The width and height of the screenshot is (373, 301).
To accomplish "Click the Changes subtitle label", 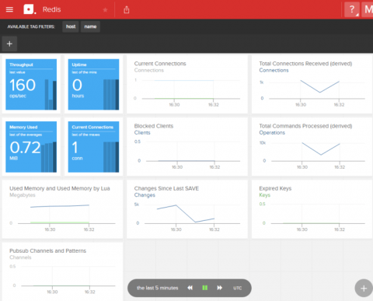I will (145, 195).
